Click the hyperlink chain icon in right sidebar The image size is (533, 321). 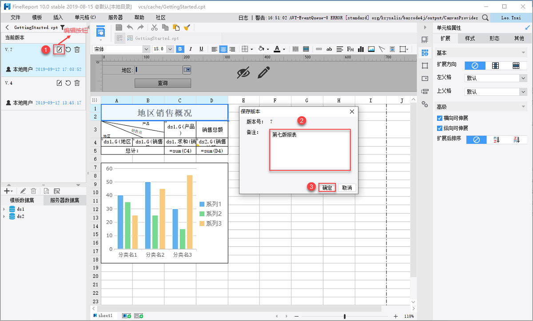[x=425, y=104]
